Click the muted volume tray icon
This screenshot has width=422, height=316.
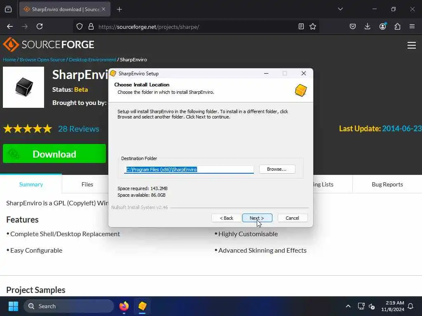point(372,306)
